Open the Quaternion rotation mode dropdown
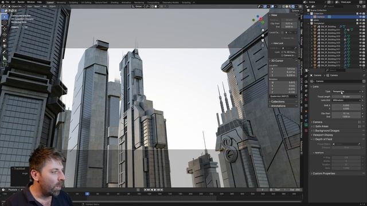This screenshot has width=367, height=206. pyautogui.click(x=283, y=96)
